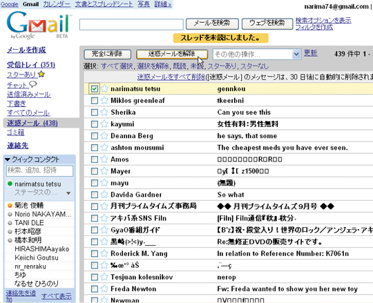
Task: Click the 検索オプションを表示 link
Action: click(323, 21)
